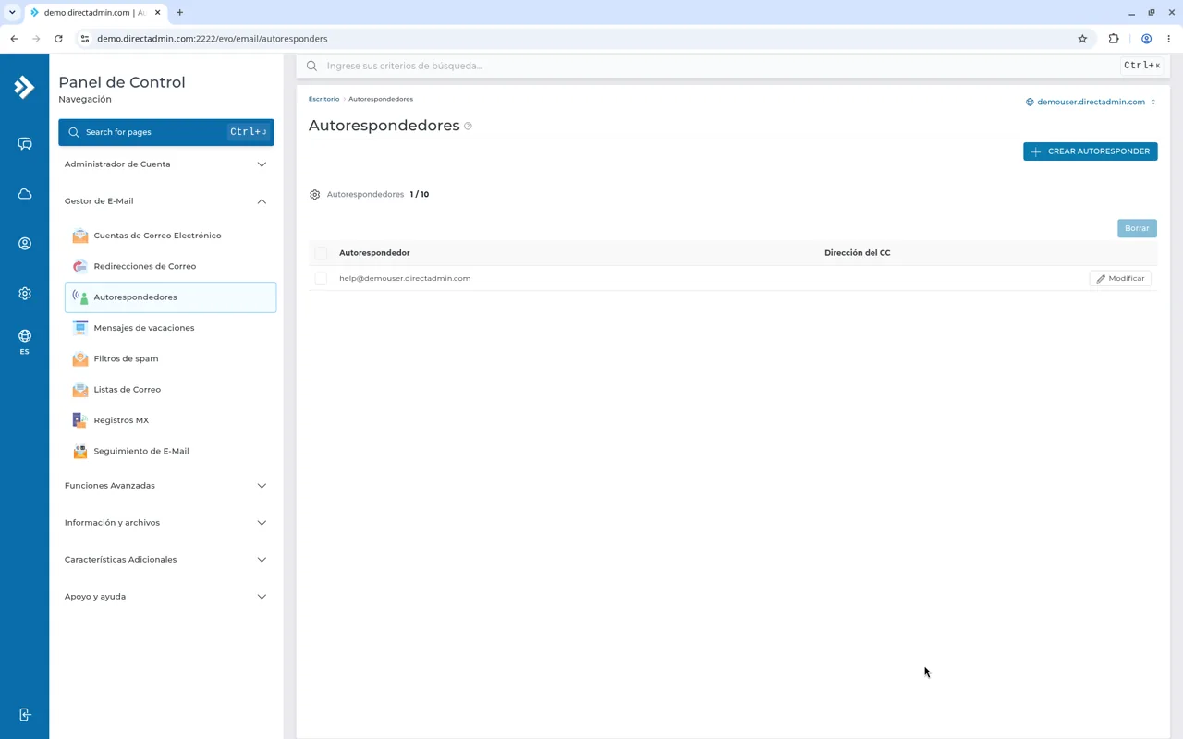Click the Redirecciones de Correo icon
This screenshot has height=739, width=1183.
(x=80, y=266)
